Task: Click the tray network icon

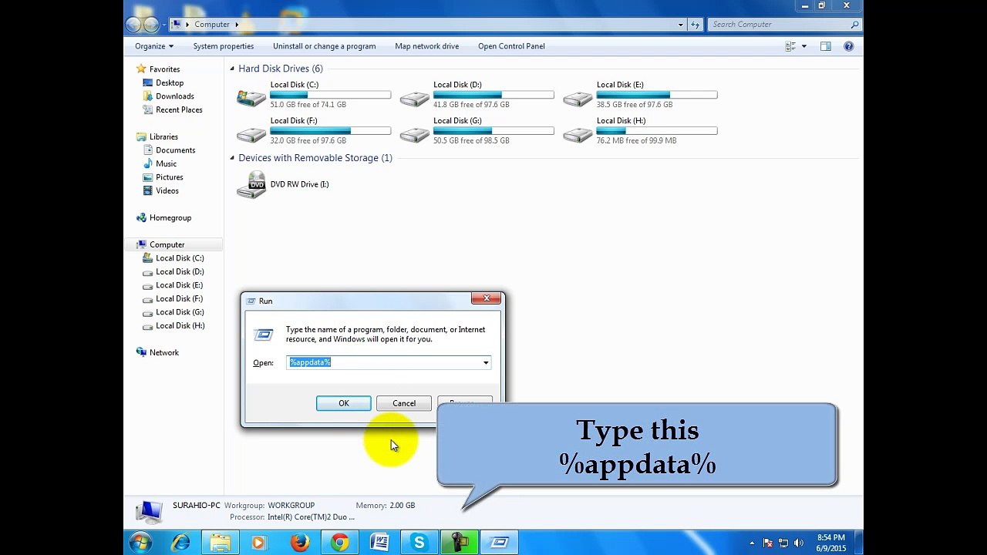Action: (783, 543)
